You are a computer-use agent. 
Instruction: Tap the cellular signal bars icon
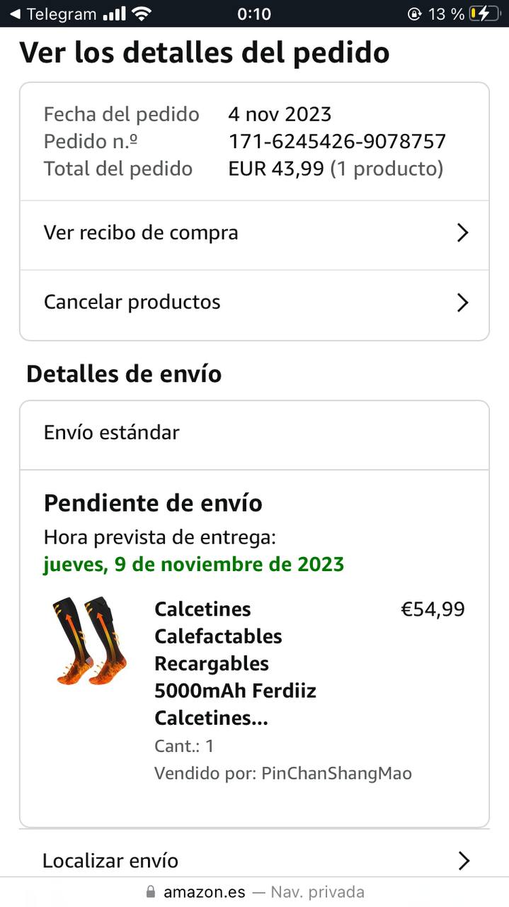113,14
